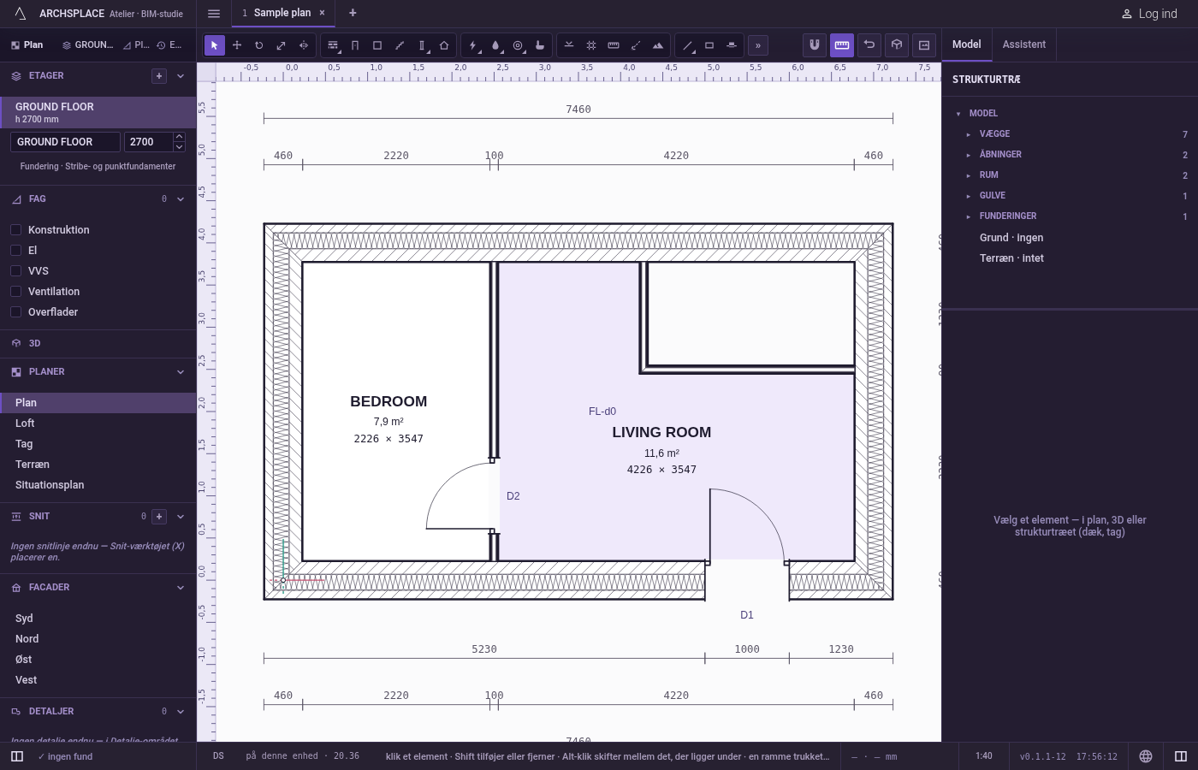Click the Log ind button
The height and width of the screenshot is (770, 1198).
(1149, 14)
